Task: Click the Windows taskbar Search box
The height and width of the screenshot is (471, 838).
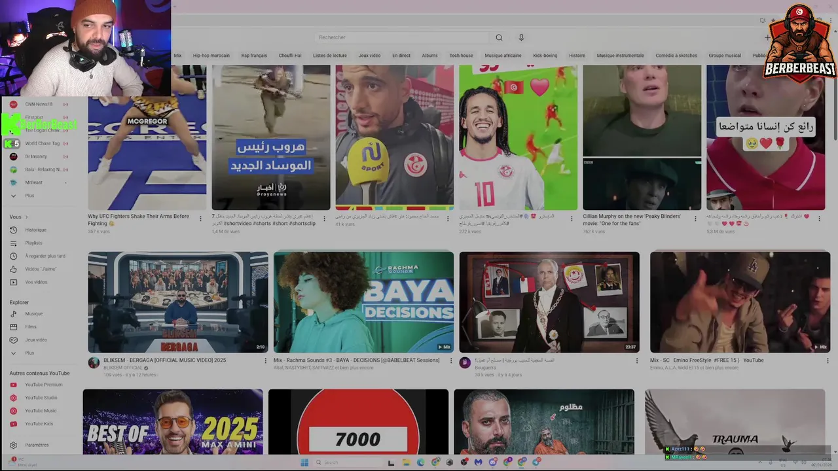Action: pos(347,462)
